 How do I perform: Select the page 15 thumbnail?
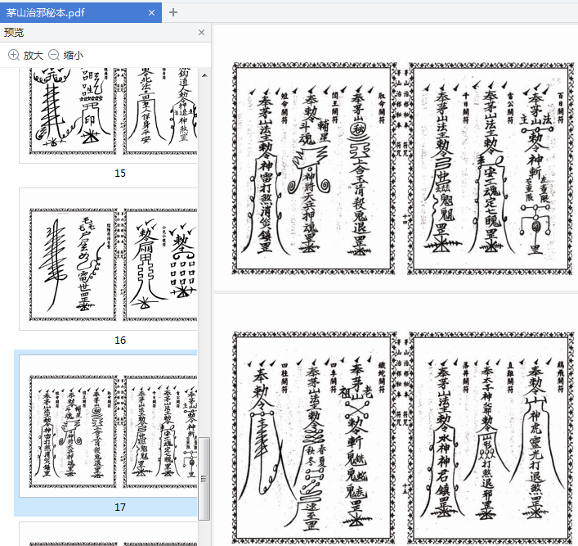pyautogui.click(x=109, y=115)
